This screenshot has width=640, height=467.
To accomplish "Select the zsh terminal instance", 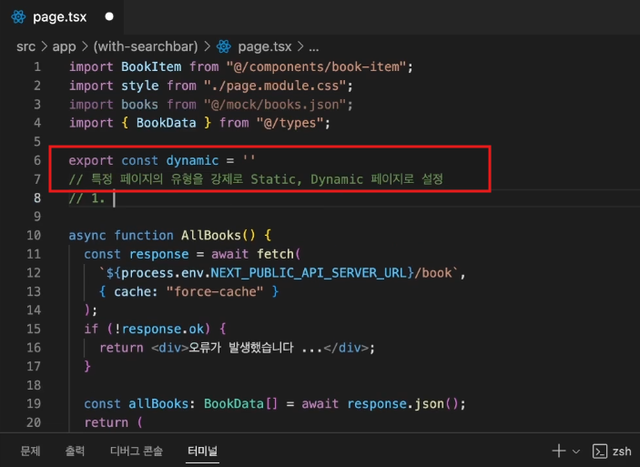I will tap(613, 452).
